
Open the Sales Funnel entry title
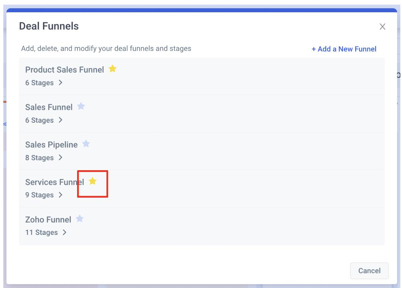(x=49, y=107)
